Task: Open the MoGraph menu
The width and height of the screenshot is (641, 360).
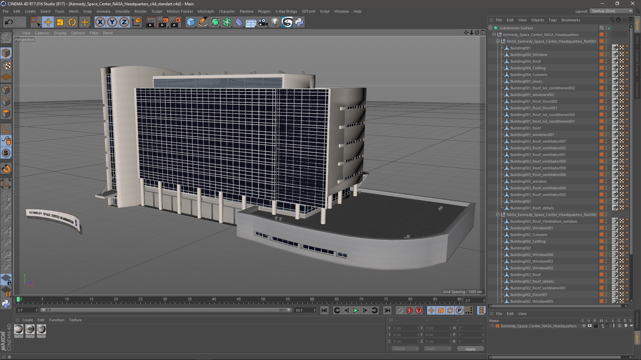Action: pyautogui.click(x=206, y=11)
